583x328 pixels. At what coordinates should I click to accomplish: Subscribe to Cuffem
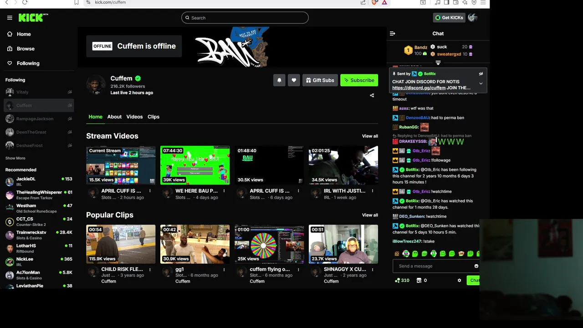tap(359, 80)
